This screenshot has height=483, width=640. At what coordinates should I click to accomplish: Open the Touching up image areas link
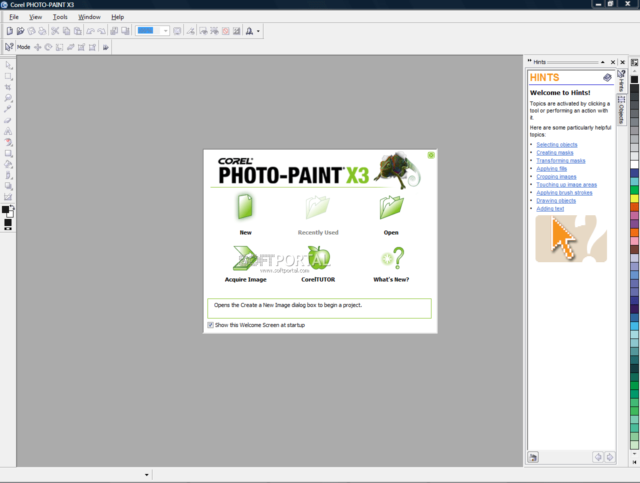[x=566, y=184]
